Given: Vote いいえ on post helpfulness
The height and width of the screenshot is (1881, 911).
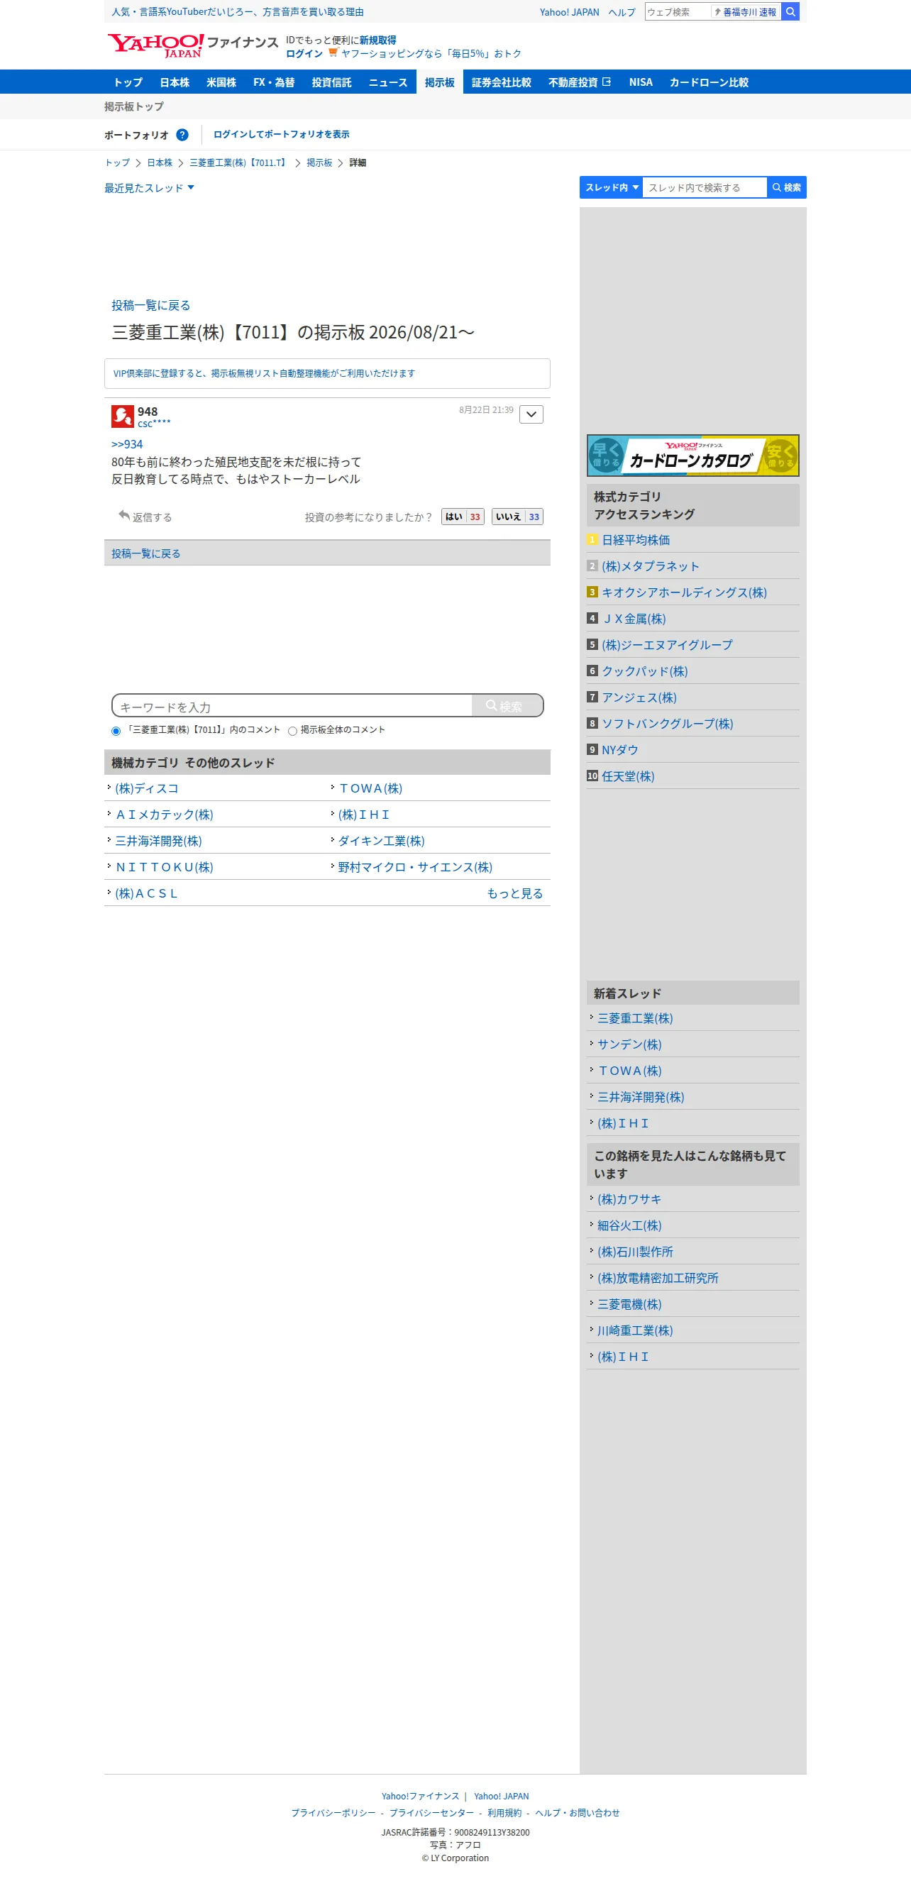Looking at the screenshot, I should 517,517.
